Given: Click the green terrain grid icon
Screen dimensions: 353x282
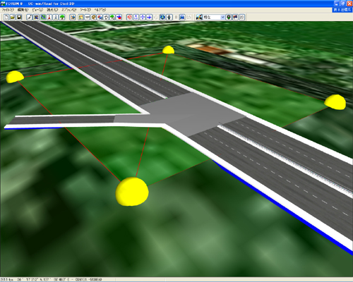Looking at the screenshot, I should click(43, 17).
